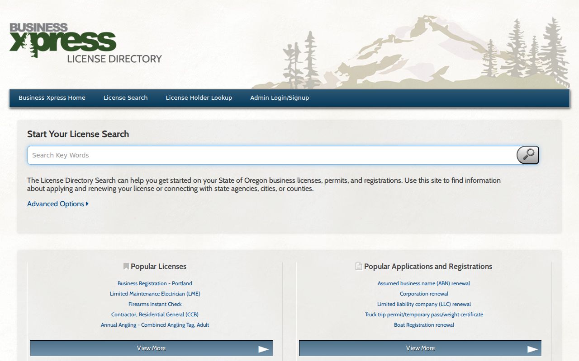View more Popular Licenses
Viewport: 579px width, 361px height.
point(152,348)
